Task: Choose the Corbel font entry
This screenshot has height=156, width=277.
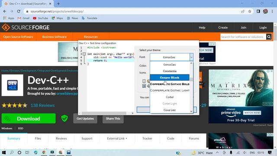Action: point(170,97)
